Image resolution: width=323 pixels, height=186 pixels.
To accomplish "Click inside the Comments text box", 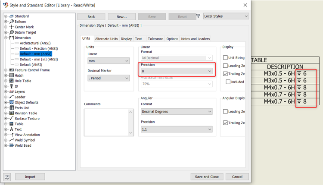I will (x=106, y=123).
